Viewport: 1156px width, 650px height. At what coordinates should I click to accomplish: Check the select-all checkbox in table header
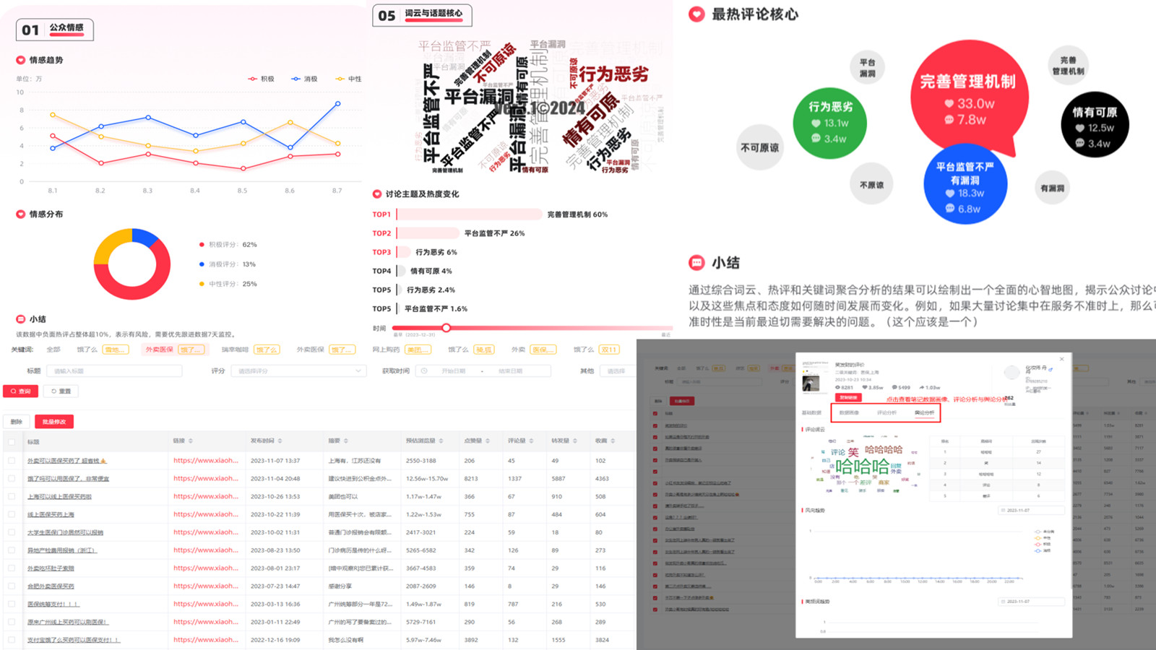coord(11,441)
